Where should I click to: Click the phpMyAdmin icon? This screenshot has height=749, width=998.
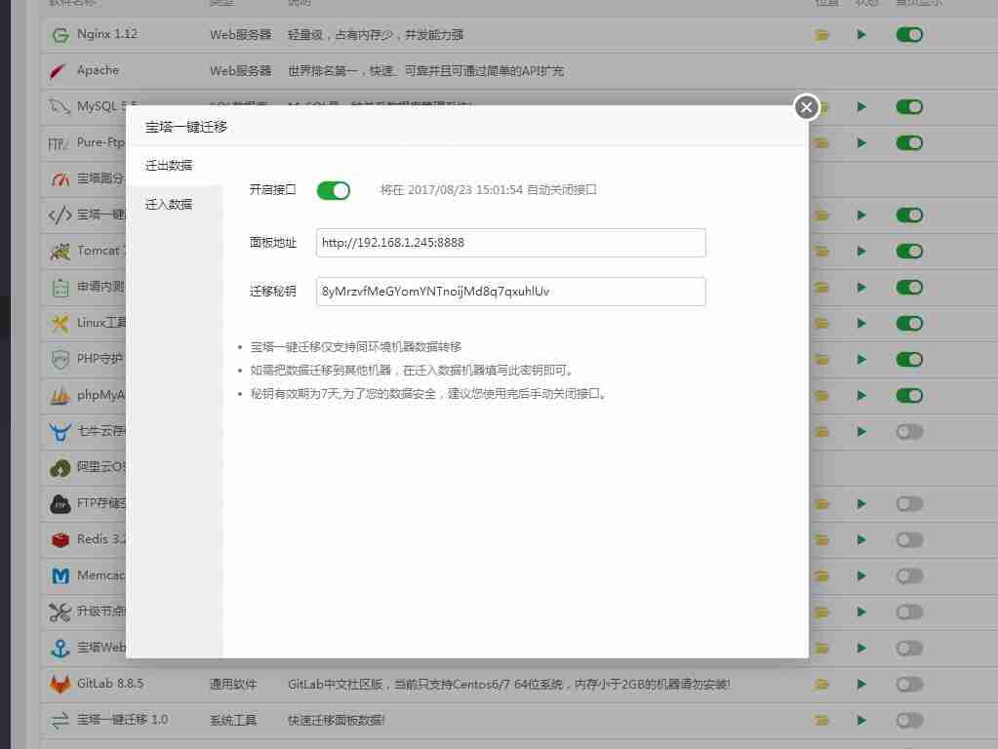click(59, 395)
